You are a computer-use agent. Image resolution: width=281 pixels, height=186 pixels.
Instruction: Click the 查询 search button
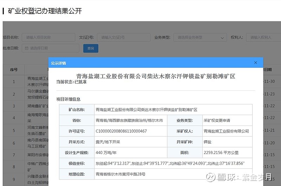(x=91, y=48)
